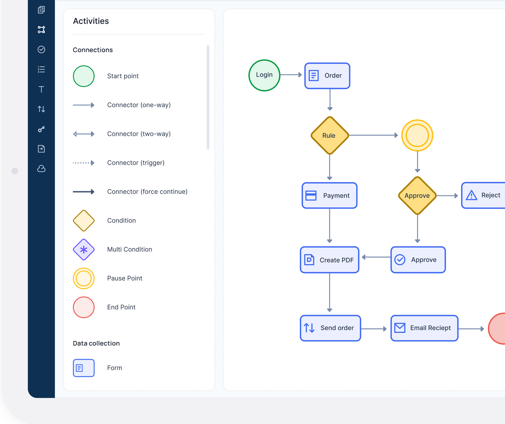Image resolution: width=505 pixels, height=424 pixels.
Task: Open the key icon in the sidebar
Action: click(x=41, y=129)
